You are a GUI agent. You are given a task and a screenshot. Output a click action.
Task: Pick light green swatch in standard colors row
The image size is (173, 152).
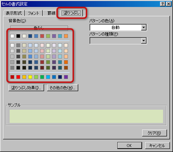pyautogui.click(x=36, y=77)
